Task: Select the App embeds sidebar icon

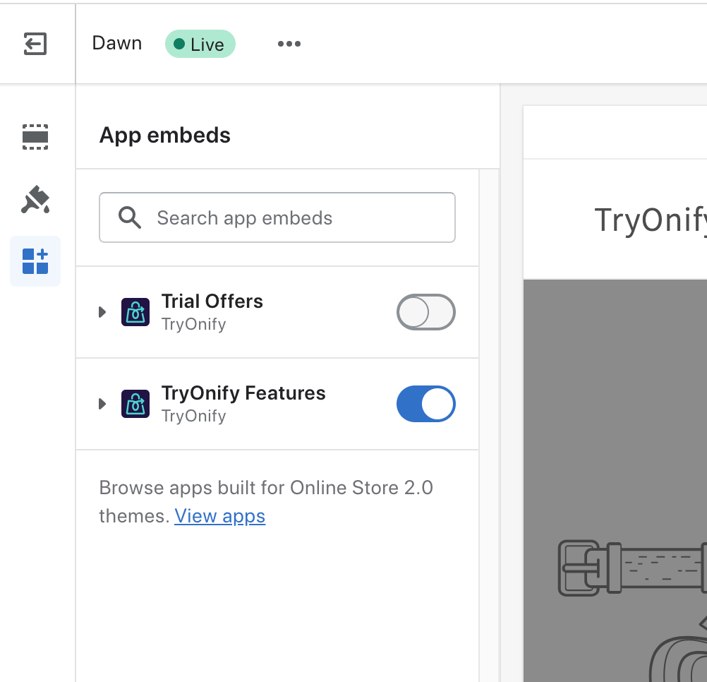Action: (35, 261)
